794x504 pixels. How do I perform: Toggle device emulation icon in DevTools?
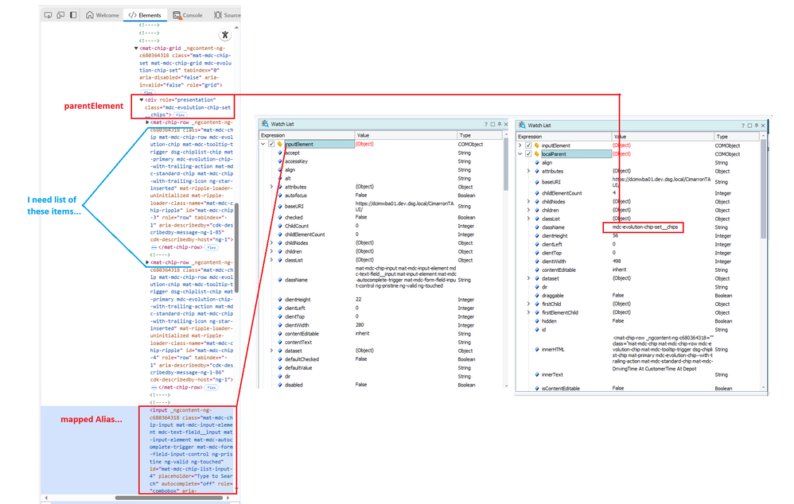tap(61, 15)
